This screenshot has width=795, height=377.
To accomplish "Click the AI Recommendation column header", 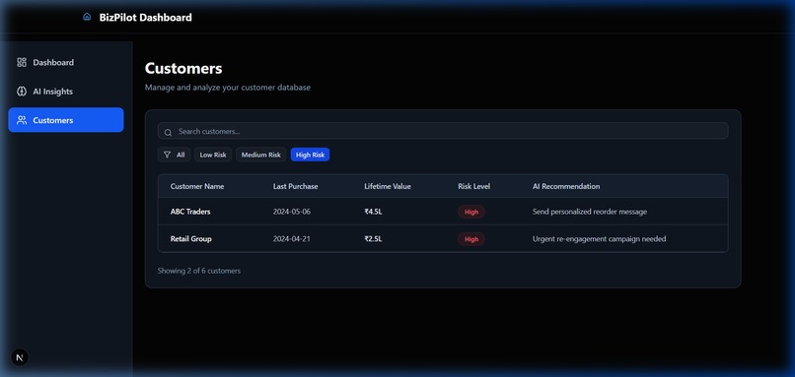I will coord(566,186).
